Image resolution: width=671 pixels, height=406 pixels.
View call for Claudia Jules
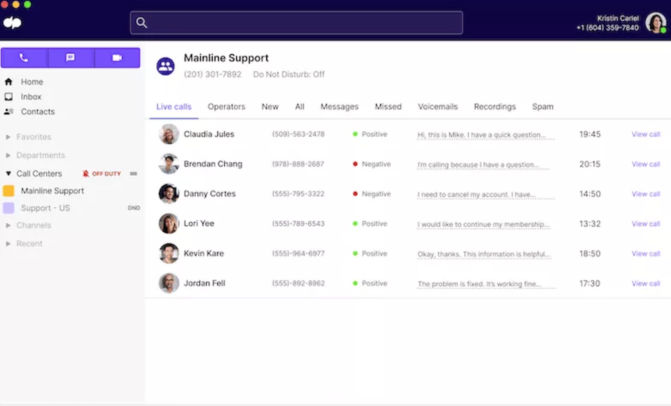646,134
